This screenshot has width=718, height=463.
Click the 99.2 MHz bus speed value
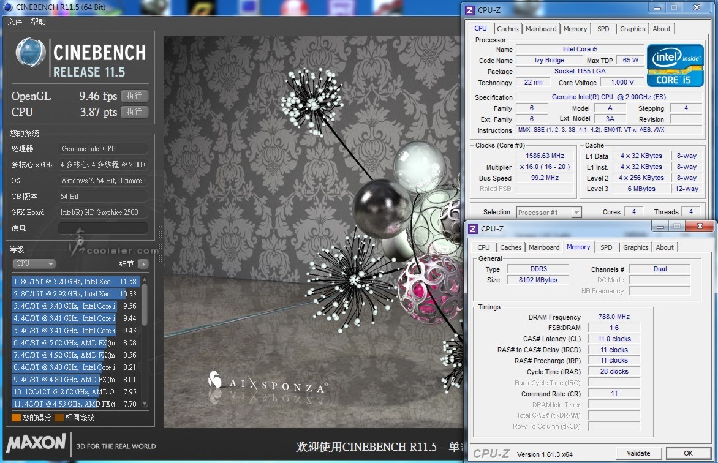[x=545, y=178]
